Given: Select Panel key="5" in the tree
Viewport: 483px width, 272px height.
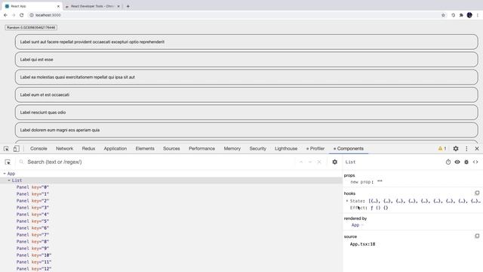Looking at the screenshot, I should (32, 221).
